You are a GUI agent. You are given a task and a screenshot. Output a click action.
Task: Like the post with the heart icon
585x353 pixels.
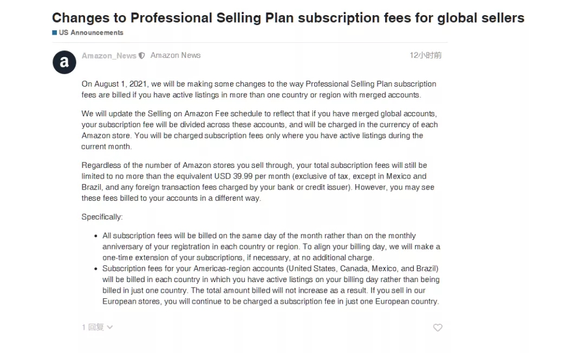coord(438,328)
